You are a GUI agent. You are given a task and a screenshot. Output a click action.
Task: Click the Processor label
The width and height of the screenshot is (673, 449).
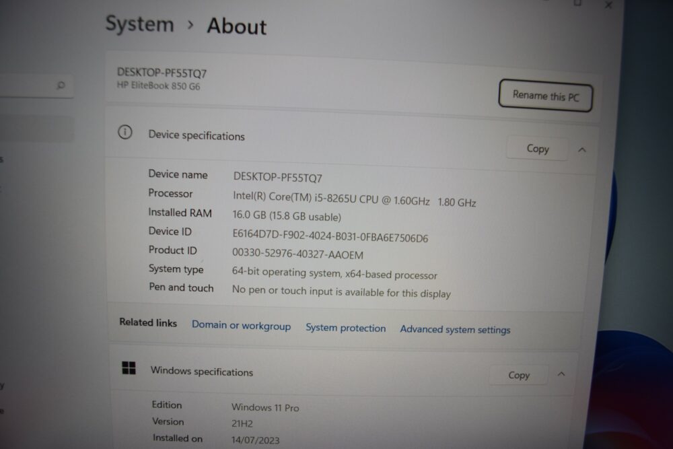point(170,193)
